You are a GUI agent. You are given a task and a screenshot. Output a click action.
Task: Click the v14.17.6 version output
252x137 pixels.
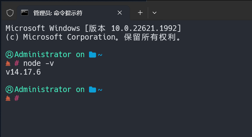click(23, 72)
